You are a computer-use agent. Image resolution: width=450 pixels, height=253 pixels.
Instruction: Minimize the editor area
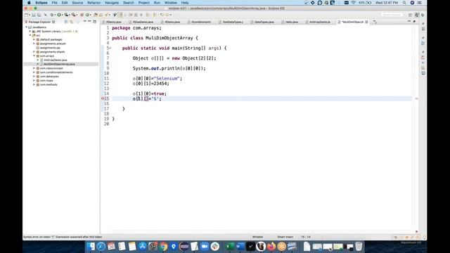coord(409,22)
